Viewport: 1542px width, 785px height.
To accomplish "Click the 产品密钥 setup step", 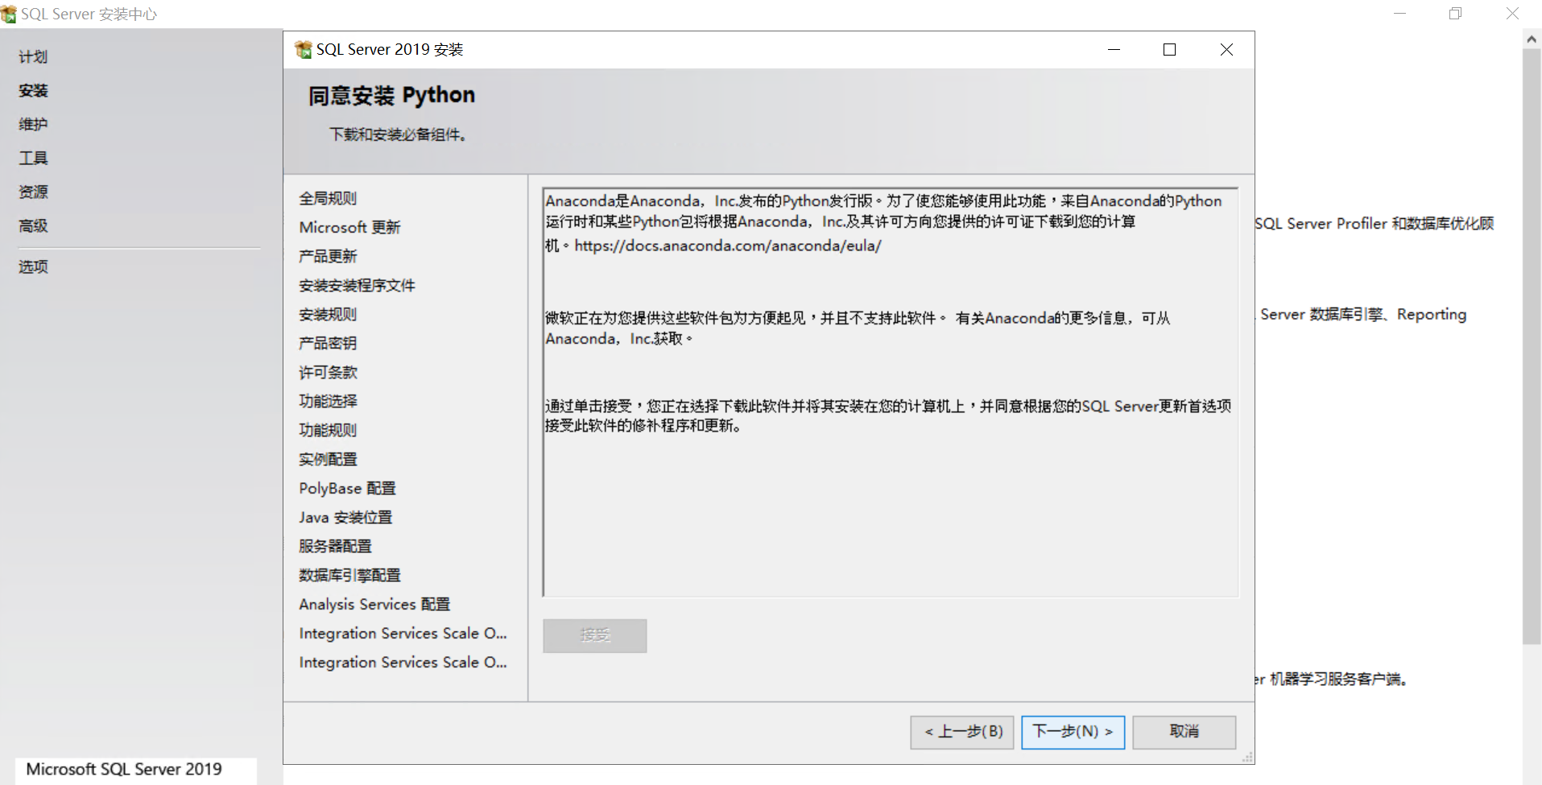I will click(328, 343).
